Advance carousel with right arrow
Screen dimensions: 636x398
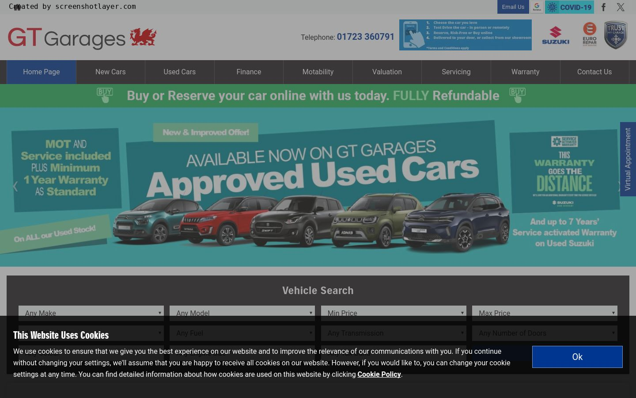(618, 187)
